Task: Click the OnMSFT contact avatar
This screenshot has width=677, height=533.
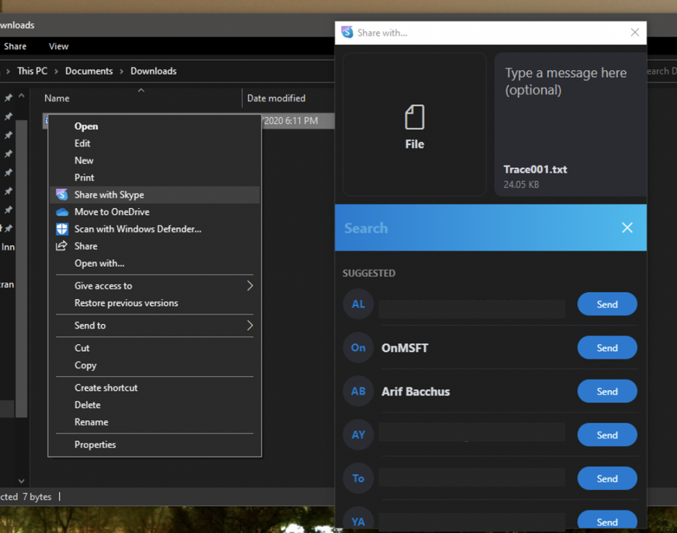Action: 358,348
